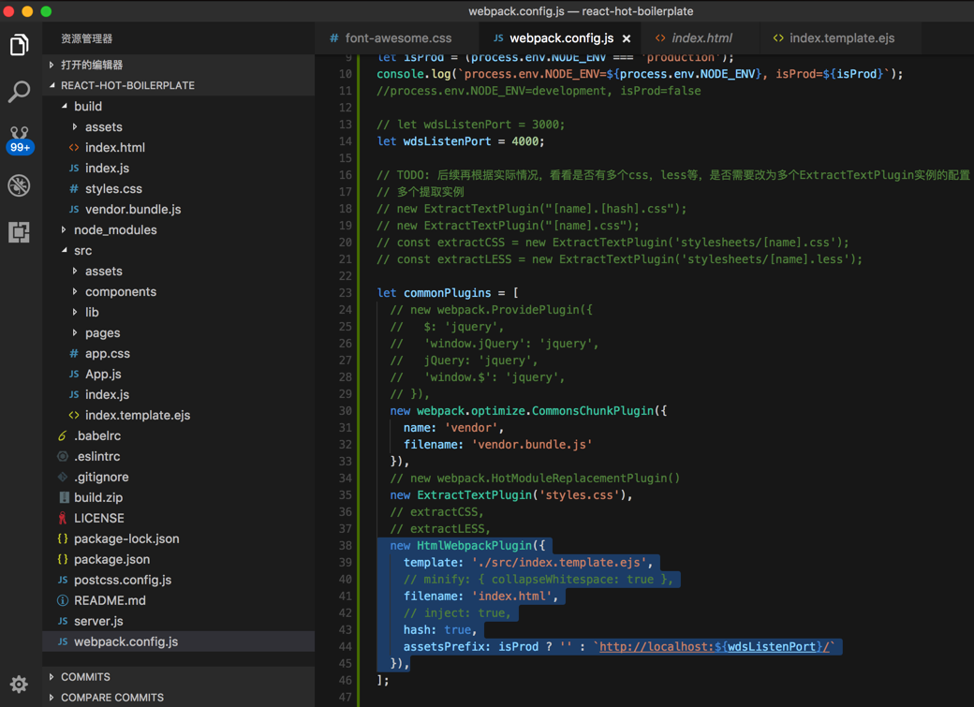Expand the COMMITS section
Image resolution: width=974 pixels, height=707 pixels.
click(84, 676)
